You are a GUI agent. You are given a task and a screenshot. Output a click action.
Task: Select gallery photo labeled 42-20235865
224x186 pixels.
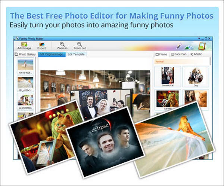coord(25,101)
